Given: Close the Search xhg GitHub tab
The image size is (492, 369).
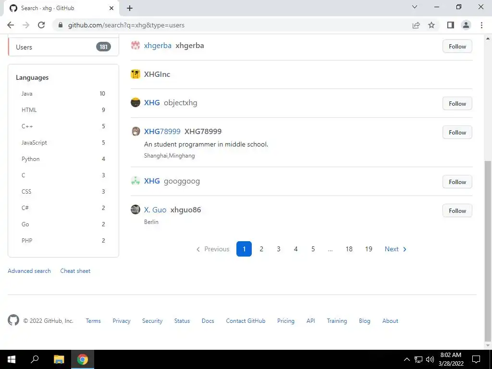Looking at the screenshot, I should point(111,8).
